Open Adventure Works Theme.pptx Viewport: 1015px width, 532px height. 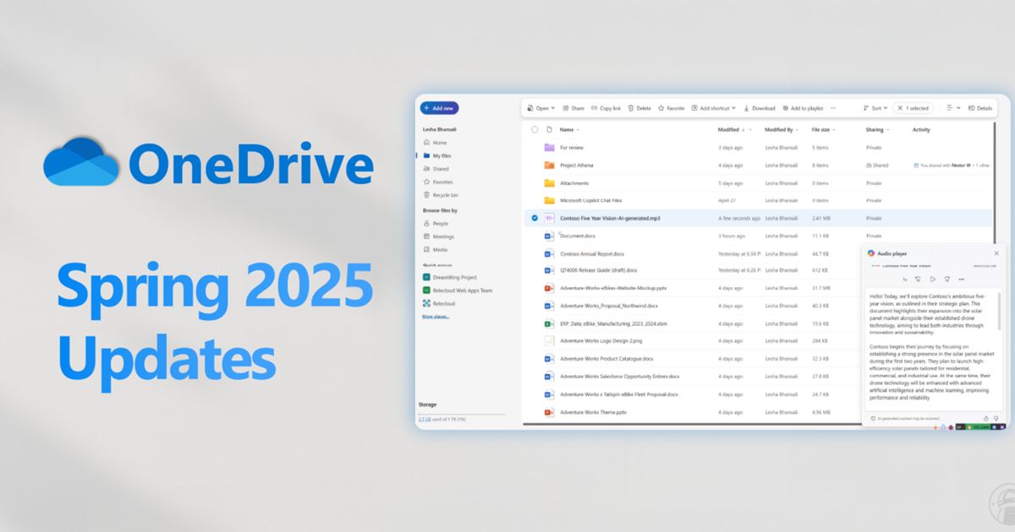[593, 412]
